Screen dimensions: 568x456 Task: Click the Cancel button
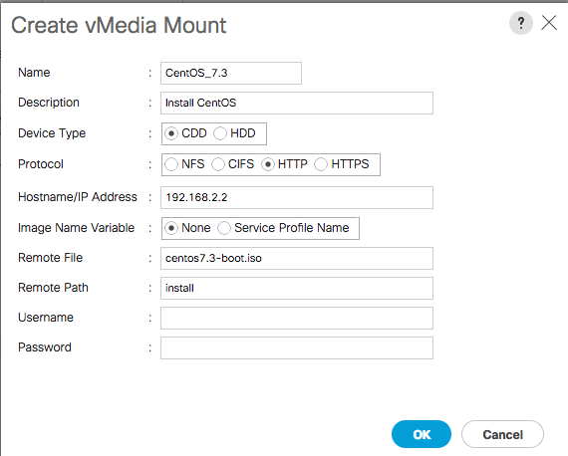click(502, 434)
